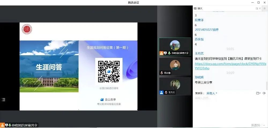Click the QR code on shared slide

pos(109,71)
